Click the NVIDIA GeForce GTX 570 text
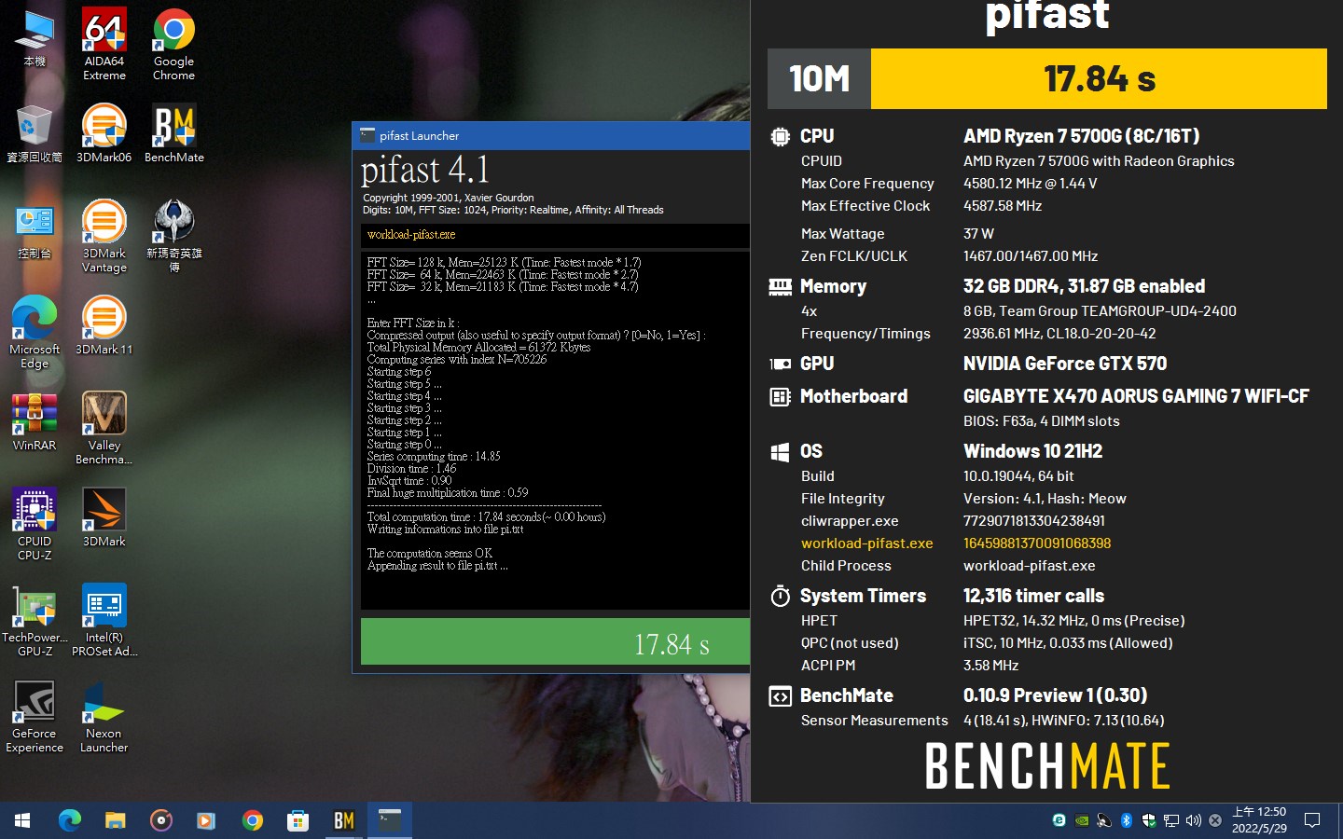The width and height of the screenshot is (1343, 839). click(x=1065, y=364)
